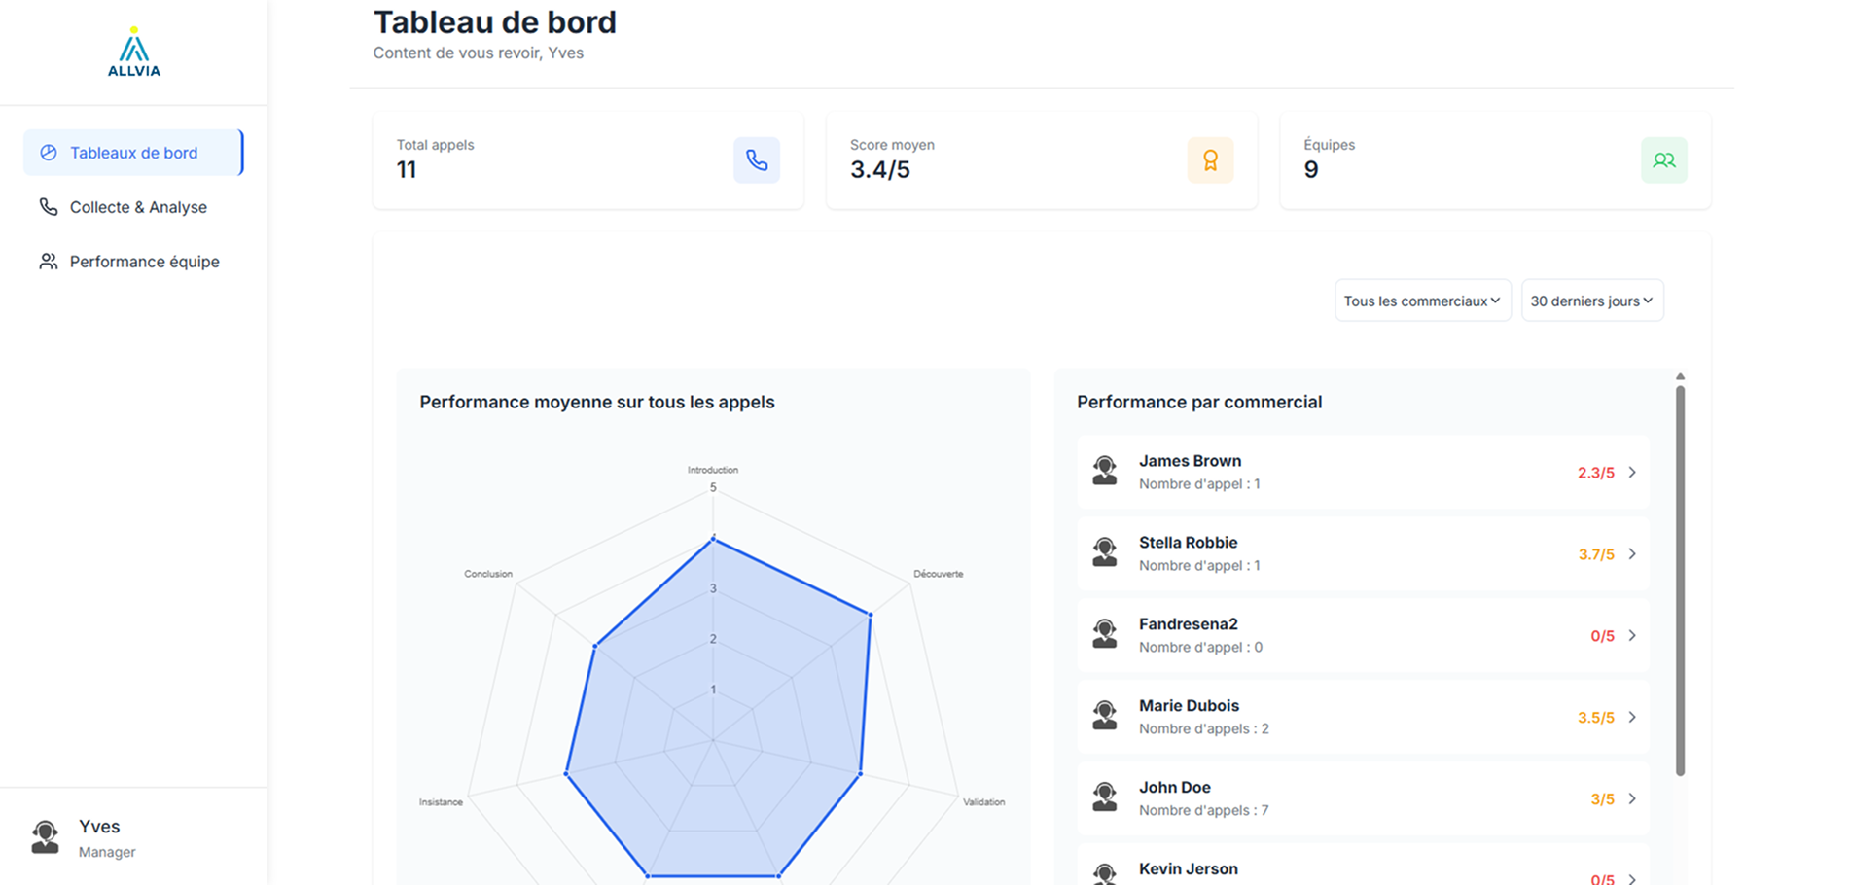Open the 30 derniers jours dropdown

coord(1591,301)
